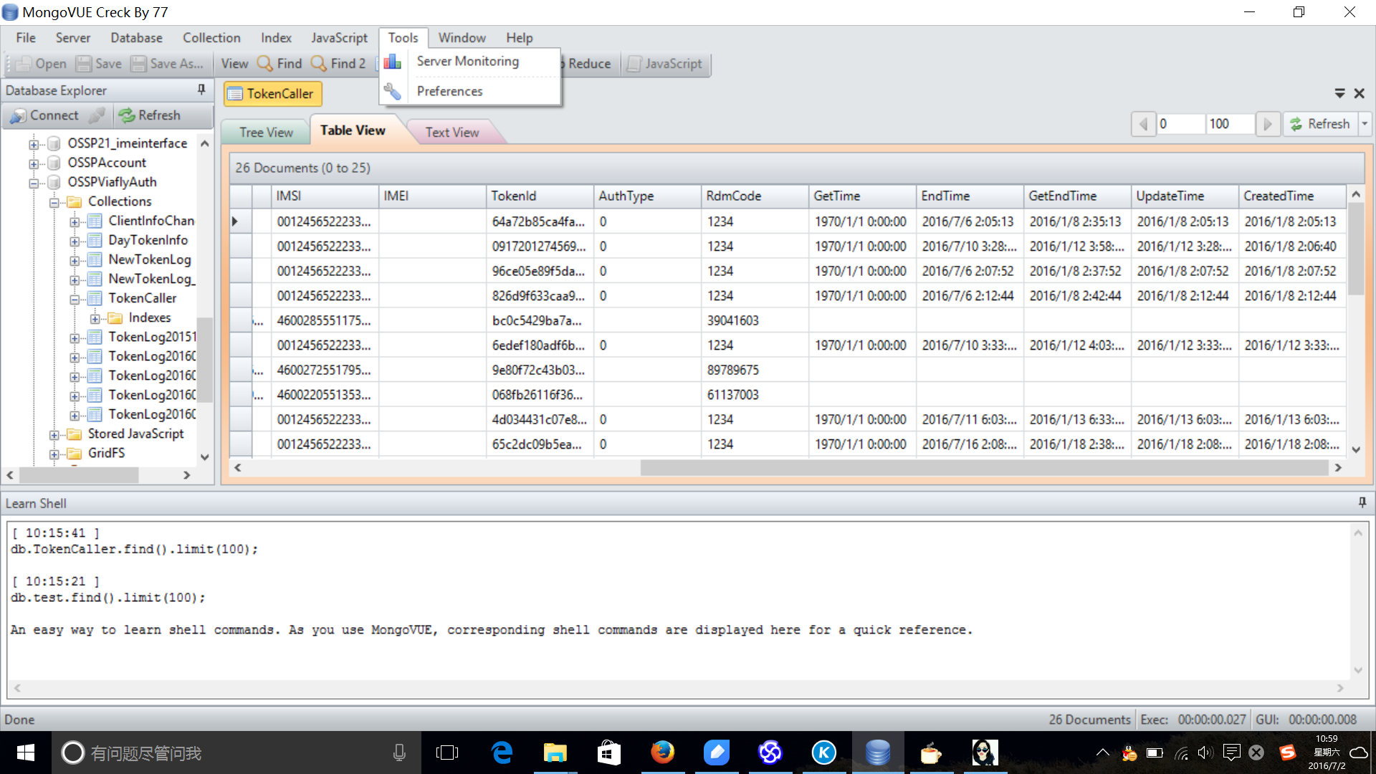
Task: Go to next page arrow
Action: pos(1267,124)
